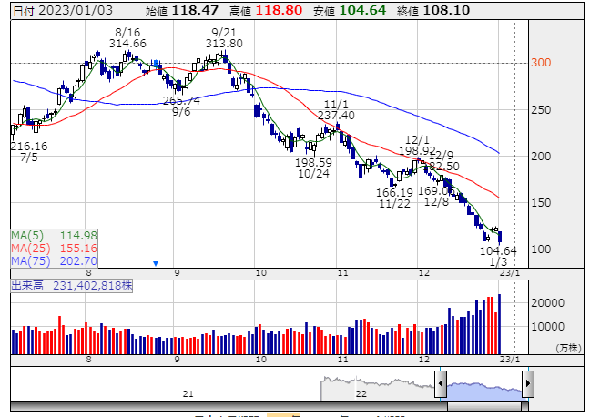Click the orange 300 price axis label

pyautogui.click(x=543, y=63)
